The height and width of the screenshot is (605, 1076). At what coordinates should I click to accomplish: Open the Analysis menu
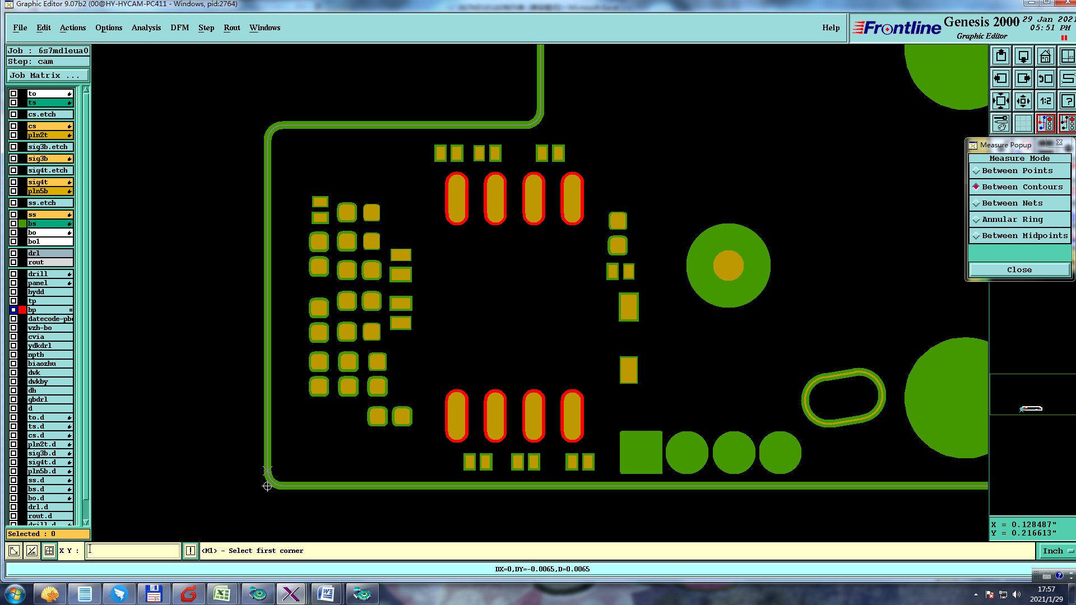click(146, 28)
